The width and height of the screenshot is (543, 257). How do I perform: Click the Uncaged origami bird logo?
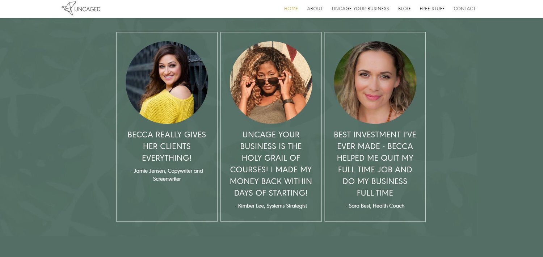point(69,8)
